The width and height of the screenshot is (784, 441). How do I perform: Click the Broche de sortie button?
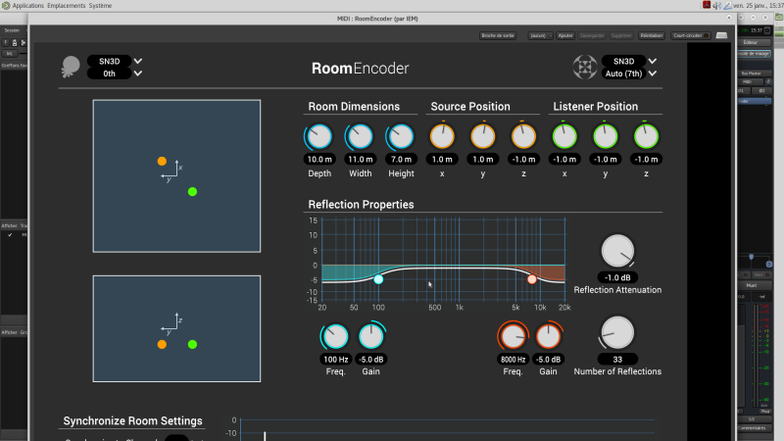point(498,35)
